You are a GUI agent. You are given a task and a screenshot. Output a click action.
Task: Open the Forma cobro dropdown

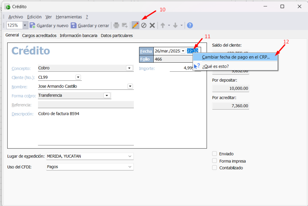point(107,95)
